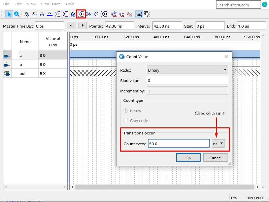
Task: Select the Binary count type radio button
Action: [126, 111]
